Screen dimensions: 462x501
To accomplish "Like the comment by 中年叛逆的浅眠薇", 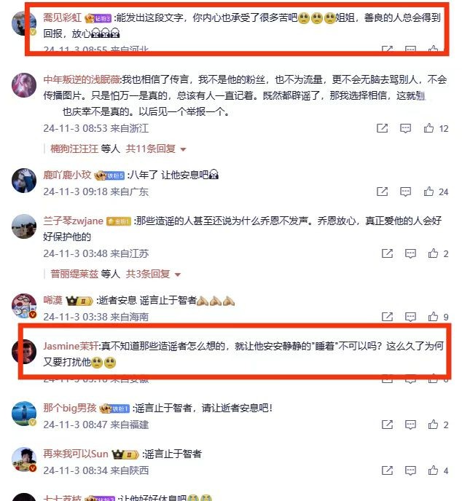I will coord(428,128).
